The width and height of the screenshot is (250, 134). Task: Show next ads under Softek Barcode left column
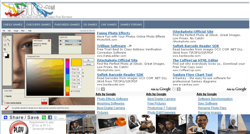(103, 89)
